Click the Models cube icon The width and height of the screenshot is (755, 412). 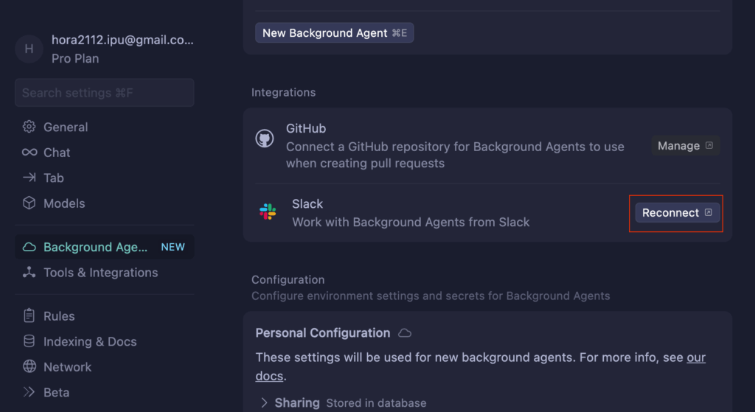29,203
